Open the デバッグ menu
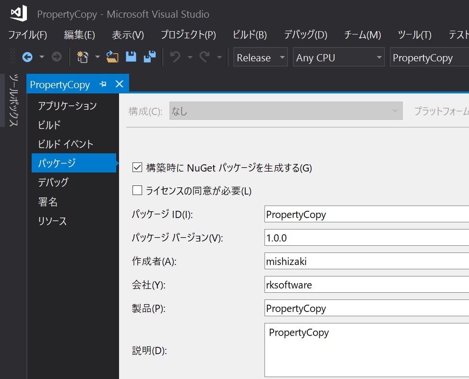The width and height of the screenshot is (469, 379). click(306, 34)
